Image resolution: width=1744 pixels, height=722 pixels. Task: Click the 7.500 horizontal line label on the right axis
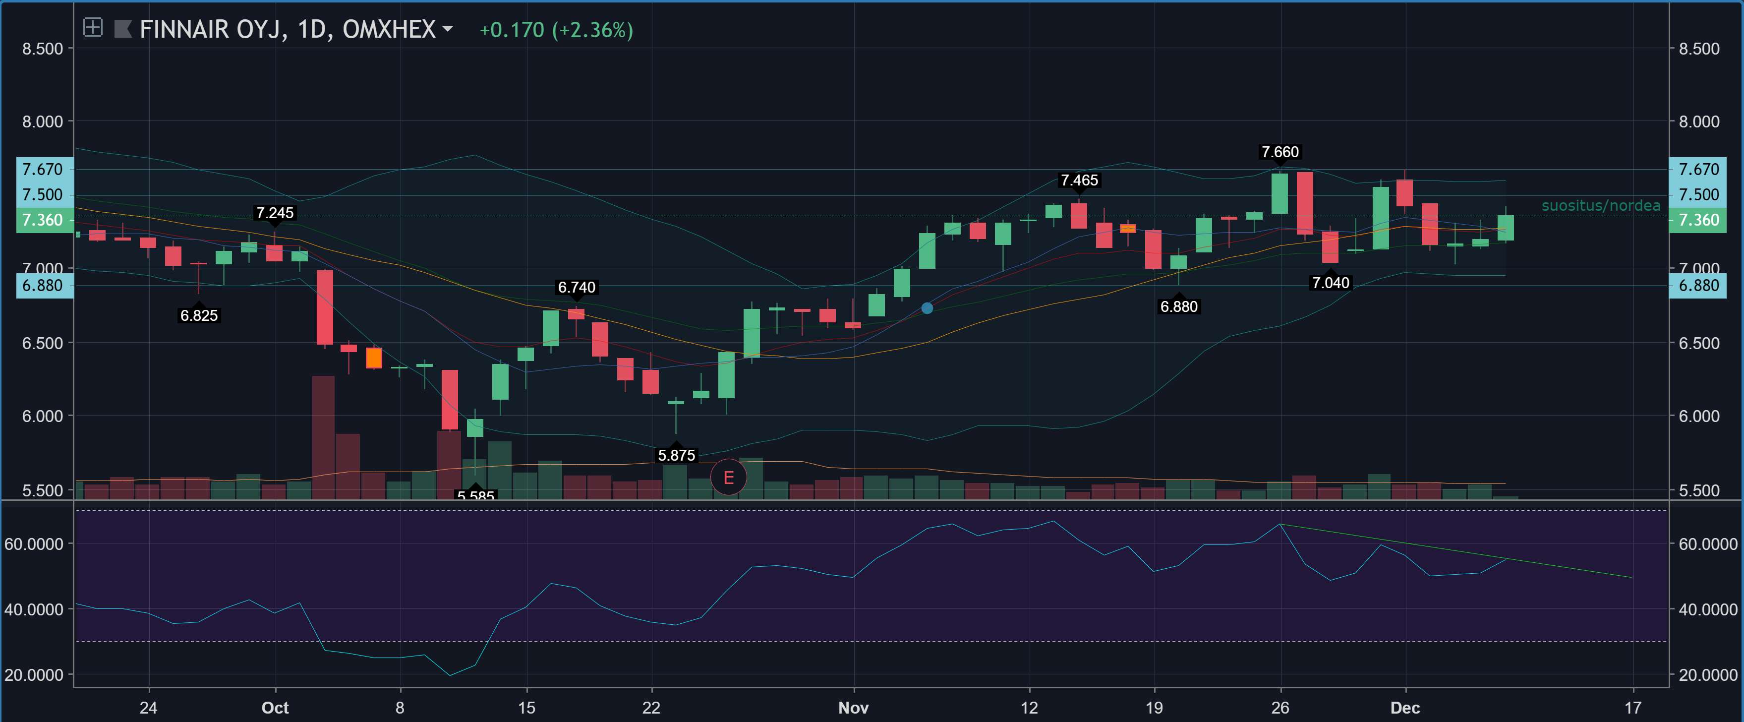(x=1697, y=195)
